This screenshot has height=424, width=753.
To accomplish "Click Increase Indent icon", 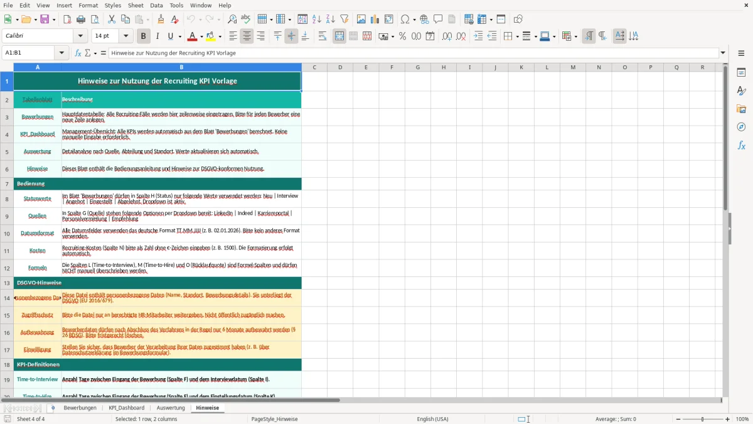I will tap(478, 36).
